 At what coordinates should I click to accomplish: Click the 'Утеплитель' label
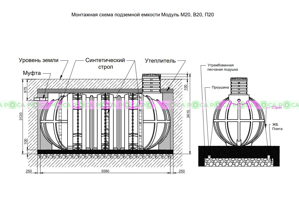pyautogui.click(x=160, y=61)
